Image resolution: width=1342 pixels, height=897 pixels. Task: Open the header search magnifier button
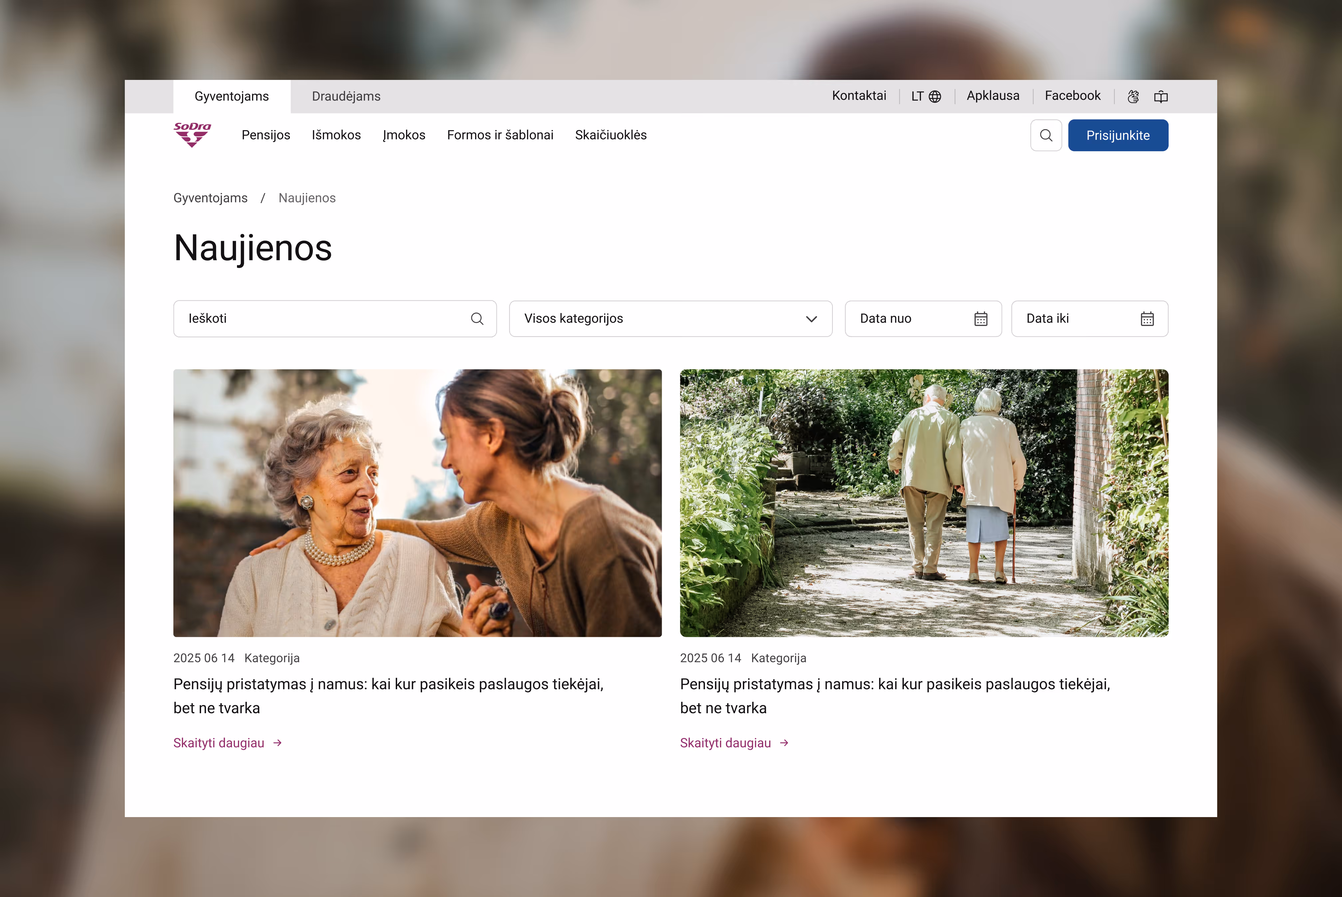tap(1045, 136)
